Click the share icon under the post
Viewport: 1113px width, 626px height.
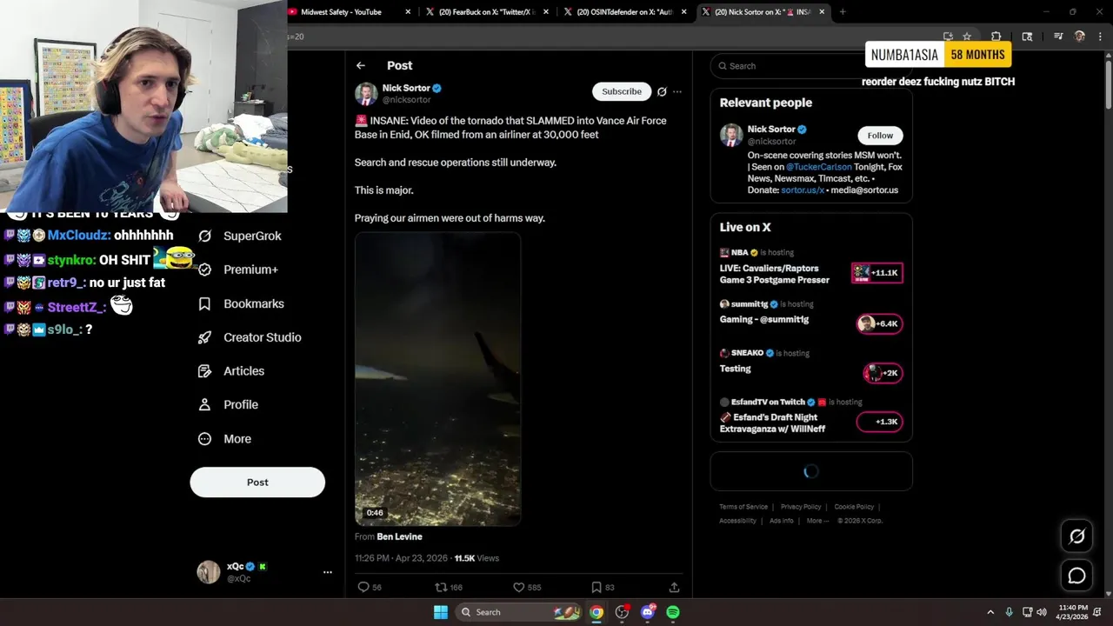click(x=674, y=588)
